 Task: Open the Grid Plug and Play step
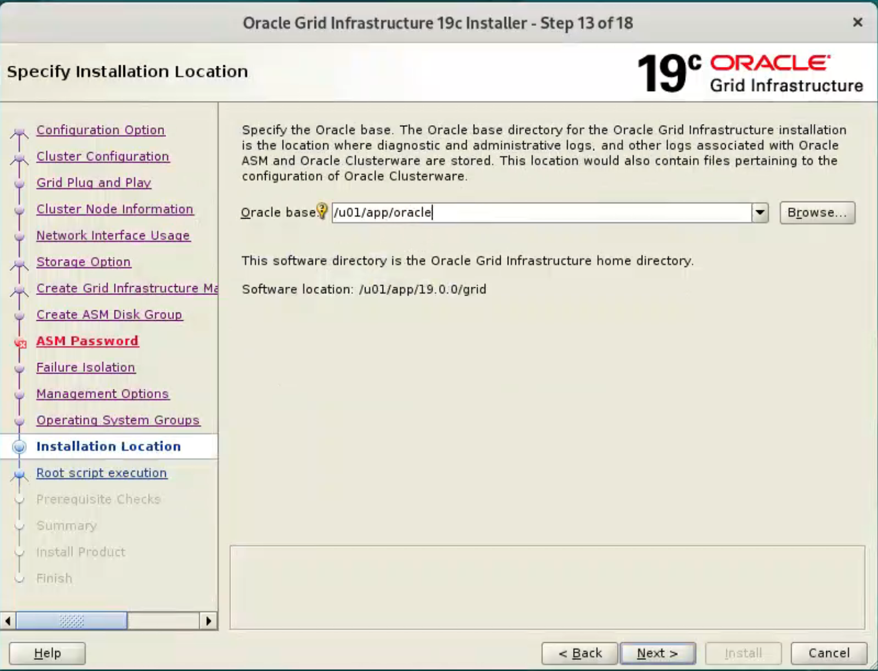94,183
